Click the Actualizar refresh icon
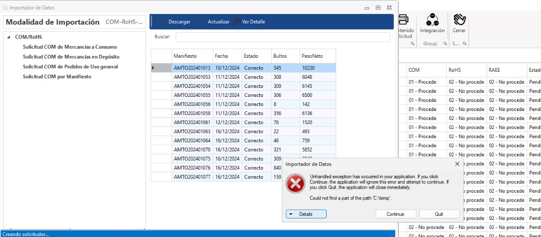 pos(201,22)
